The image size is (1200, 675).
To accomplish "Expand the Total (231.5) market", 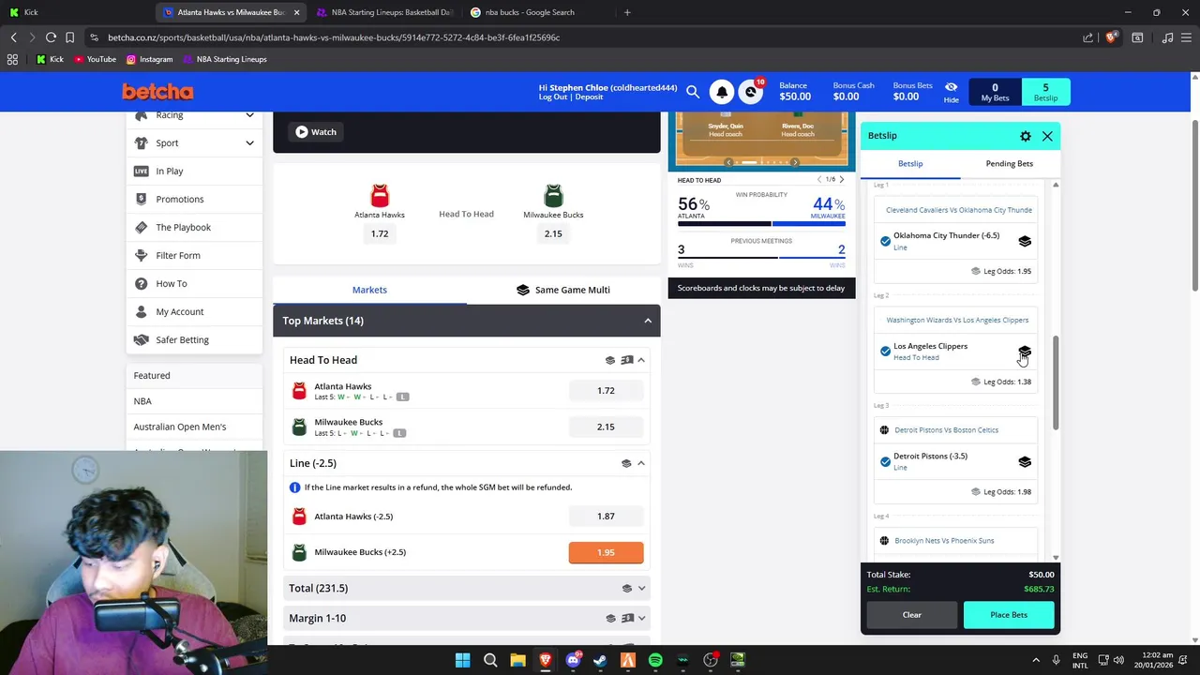I will pyautogui.click(x=641, y=589).
